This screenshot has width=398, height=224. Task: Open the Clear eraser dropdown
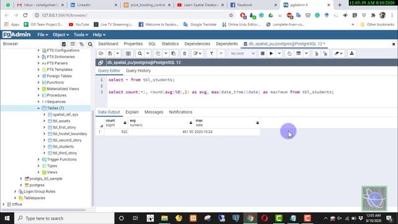point(338,54)
